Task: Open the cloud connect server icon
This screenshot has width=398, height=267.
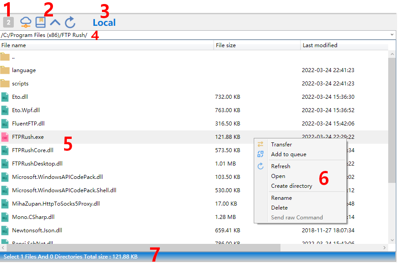Action: [x=26, y=22]
